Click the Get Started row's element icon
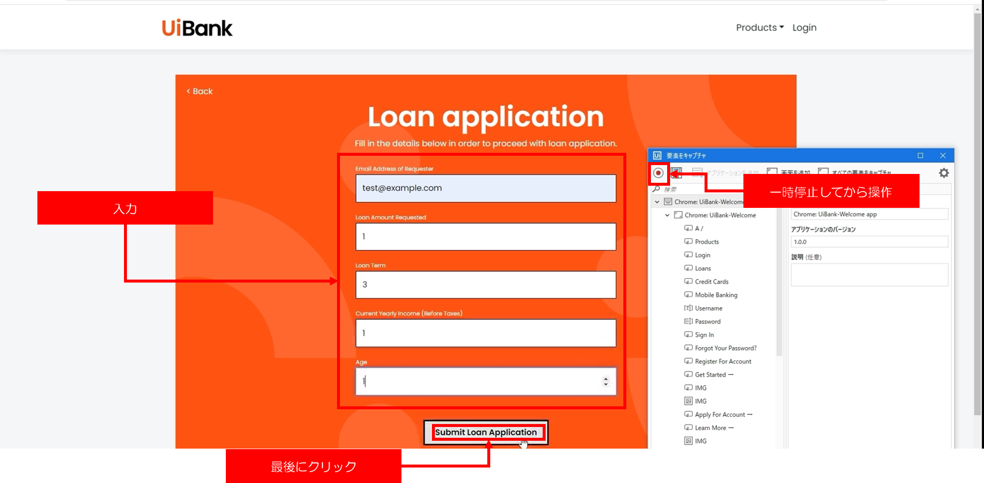Screen dimensions: 984x483 [688, 374]
